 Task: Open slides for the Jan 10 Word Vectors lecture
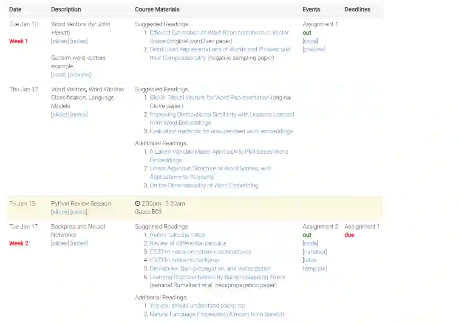[60, 41]
